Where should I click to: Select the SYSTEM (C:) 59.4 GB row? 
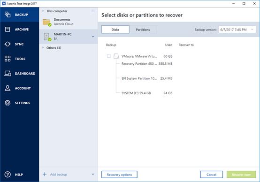point(139,93)
